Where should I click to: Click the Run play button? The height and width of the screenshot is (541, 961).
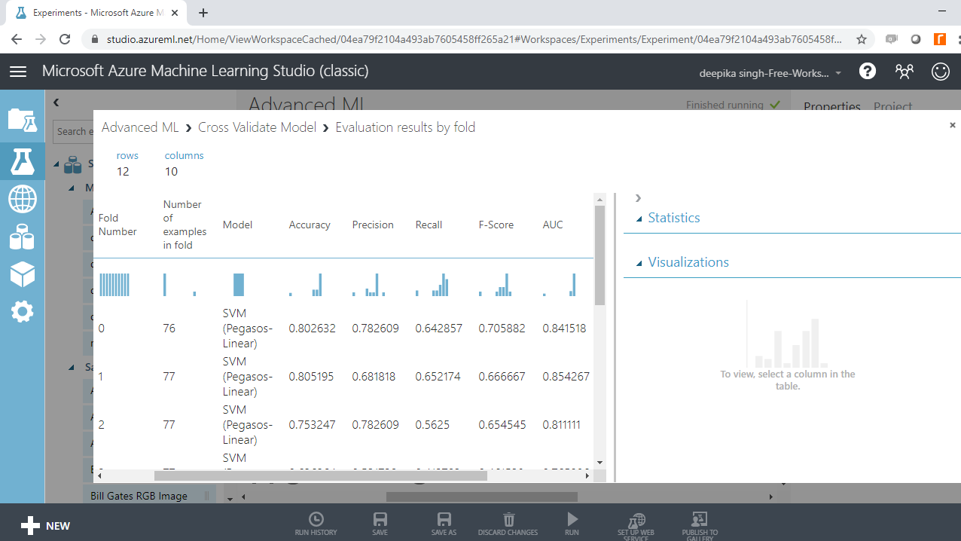572,524
